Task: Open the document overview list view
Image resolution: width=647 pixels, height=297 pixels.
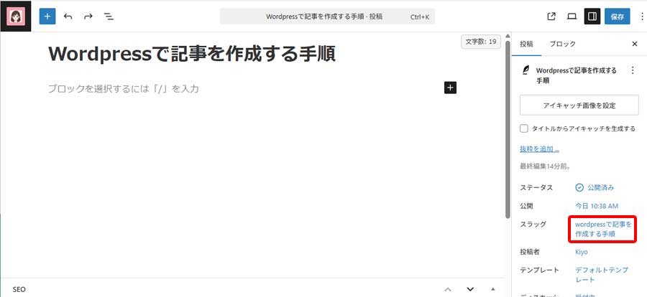Action: tap(109, 16)
